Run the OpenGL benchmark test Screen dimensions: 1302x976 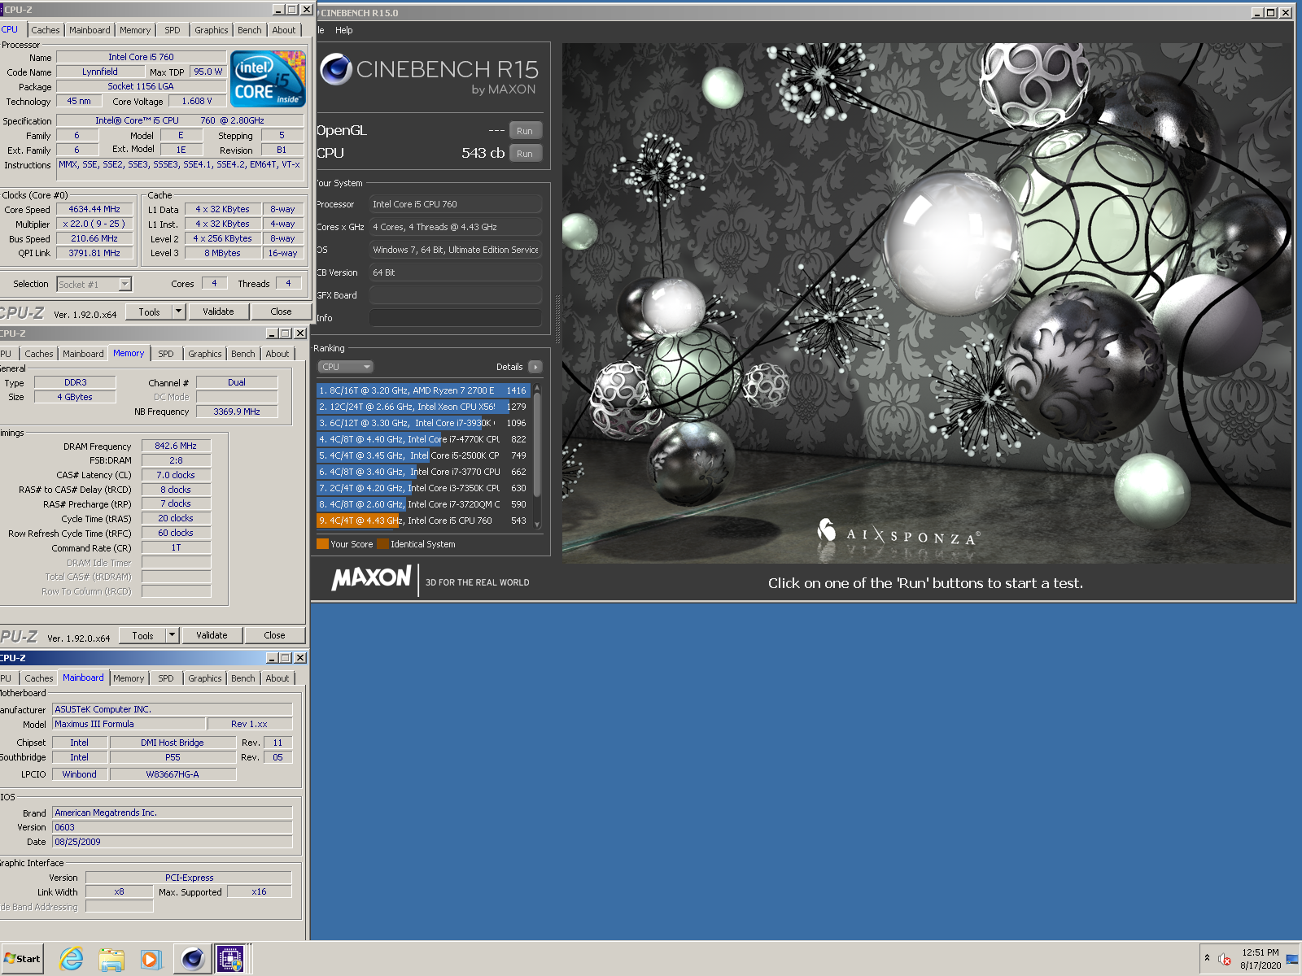point(525,131)
